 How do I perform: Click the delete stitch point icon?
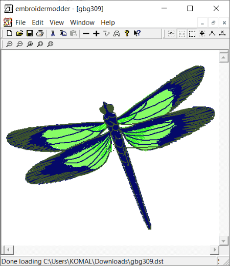(x=222, y=33)
